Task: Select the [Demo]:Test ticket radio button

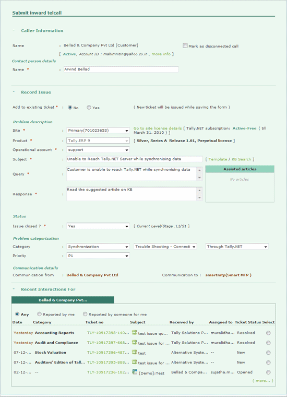Action: click(x=268, y=372)
